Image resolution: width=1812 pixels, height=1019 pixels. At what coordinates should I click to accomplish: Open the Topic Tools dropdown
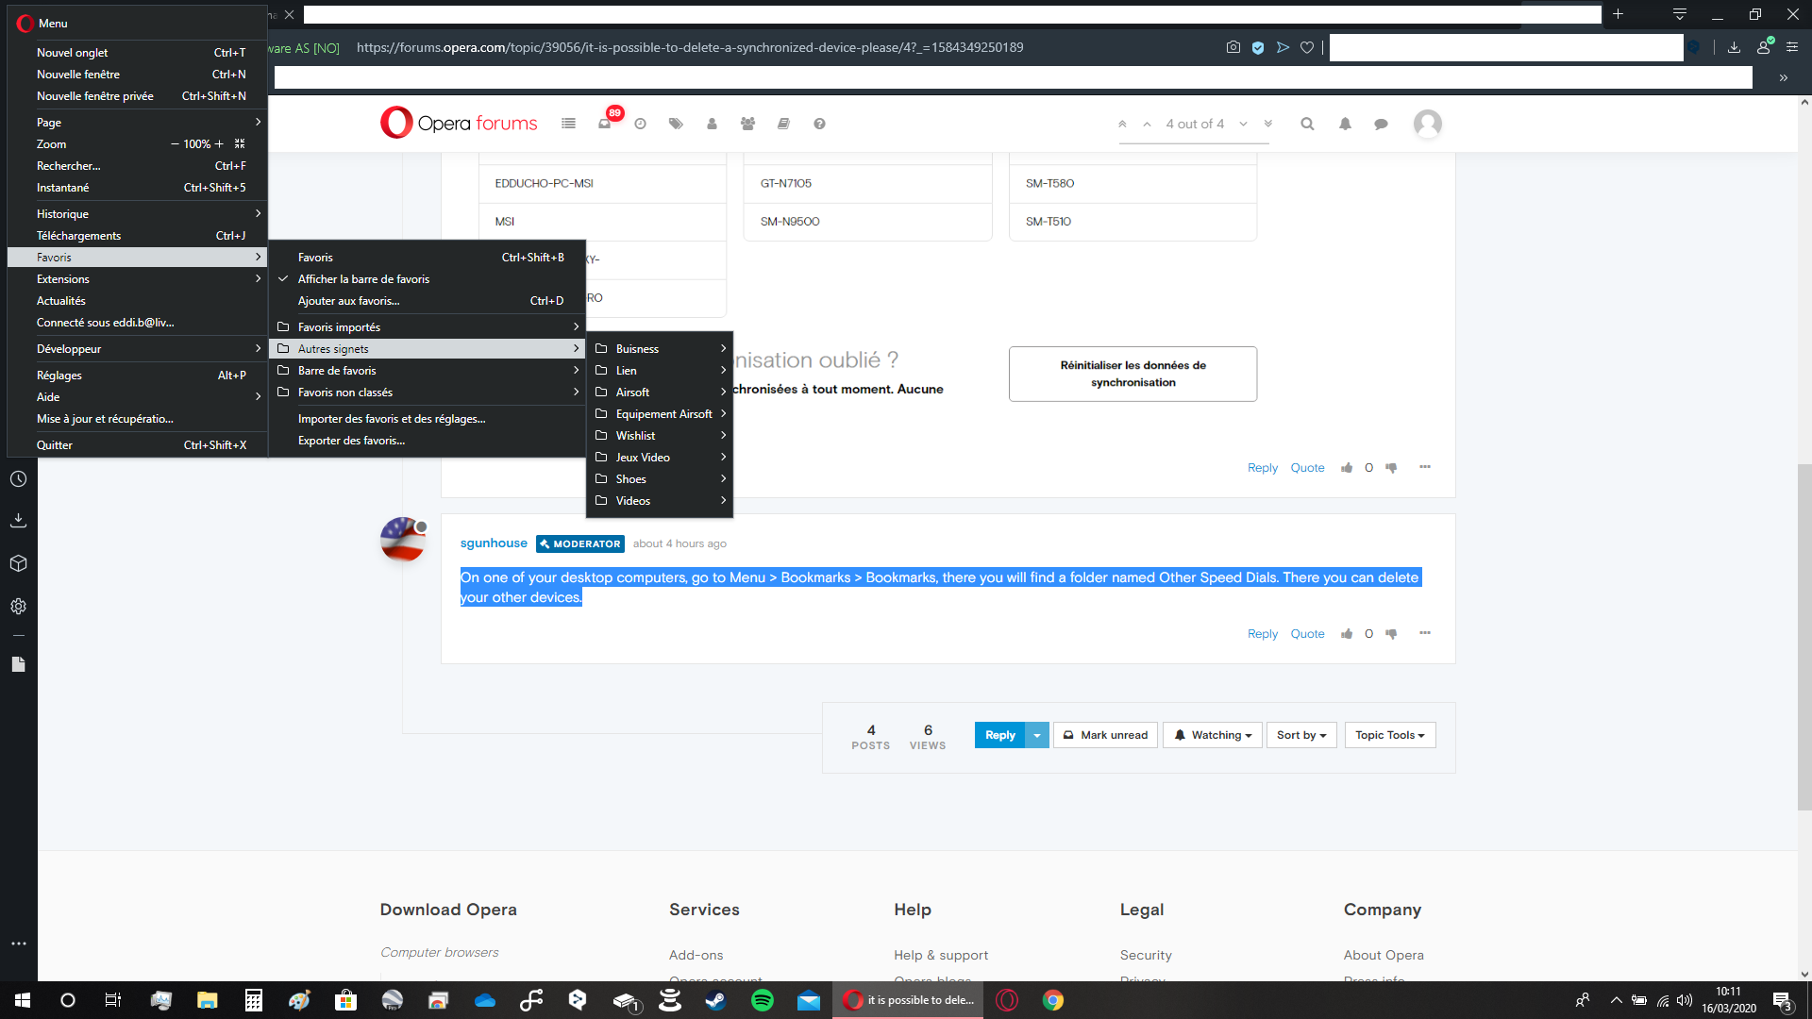[1390, 735]
